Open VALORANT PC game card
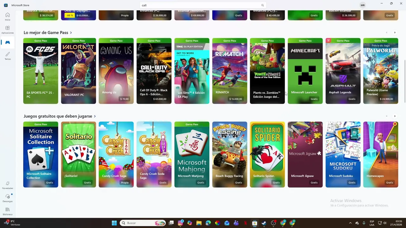406x228 pixels. [x=78, y=71]
